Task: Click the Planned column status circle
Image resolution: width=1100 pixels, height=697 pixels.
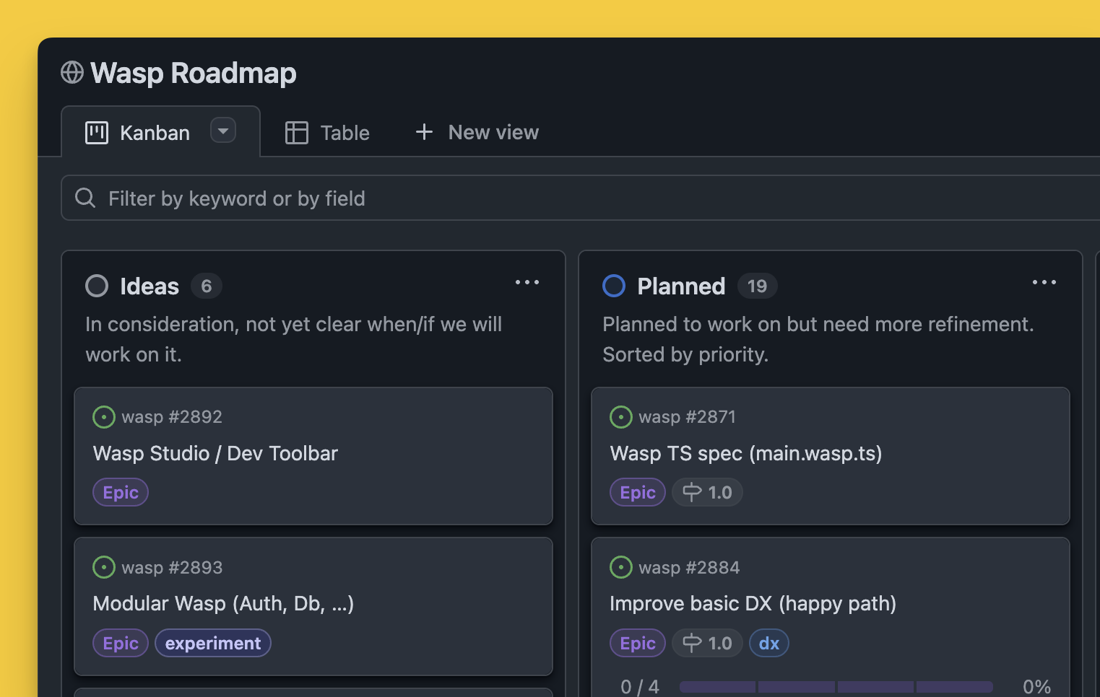Action: (613, 286)
